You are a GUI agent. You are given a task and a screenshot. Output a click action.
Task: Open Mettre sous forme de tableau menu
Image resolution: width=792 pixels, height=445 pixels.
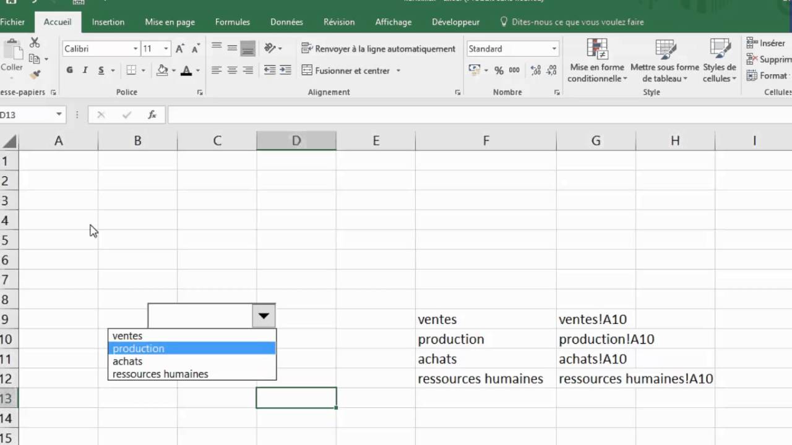[x=665, y=61]
